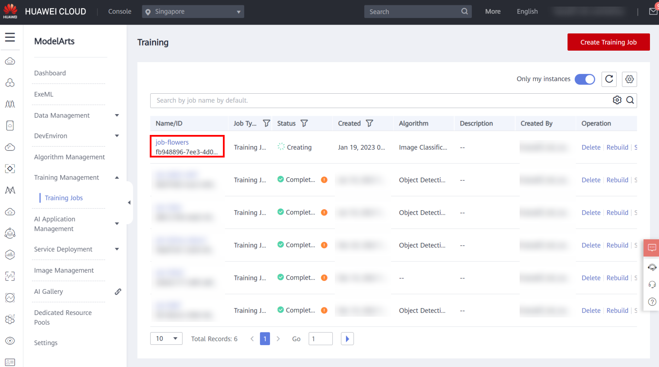
Task: Open the AI Gallery link icon
Action: click(118, 292)
